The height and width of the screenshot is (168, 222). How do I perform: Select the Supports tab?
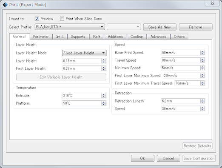click(x=78, y=37)
